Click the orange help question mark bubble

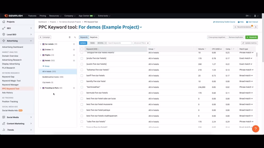coord(255,129)
